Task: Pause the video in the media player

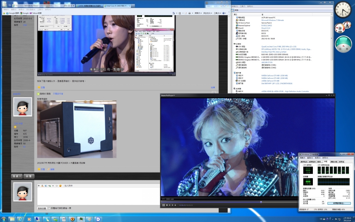Action: (163, 205)
